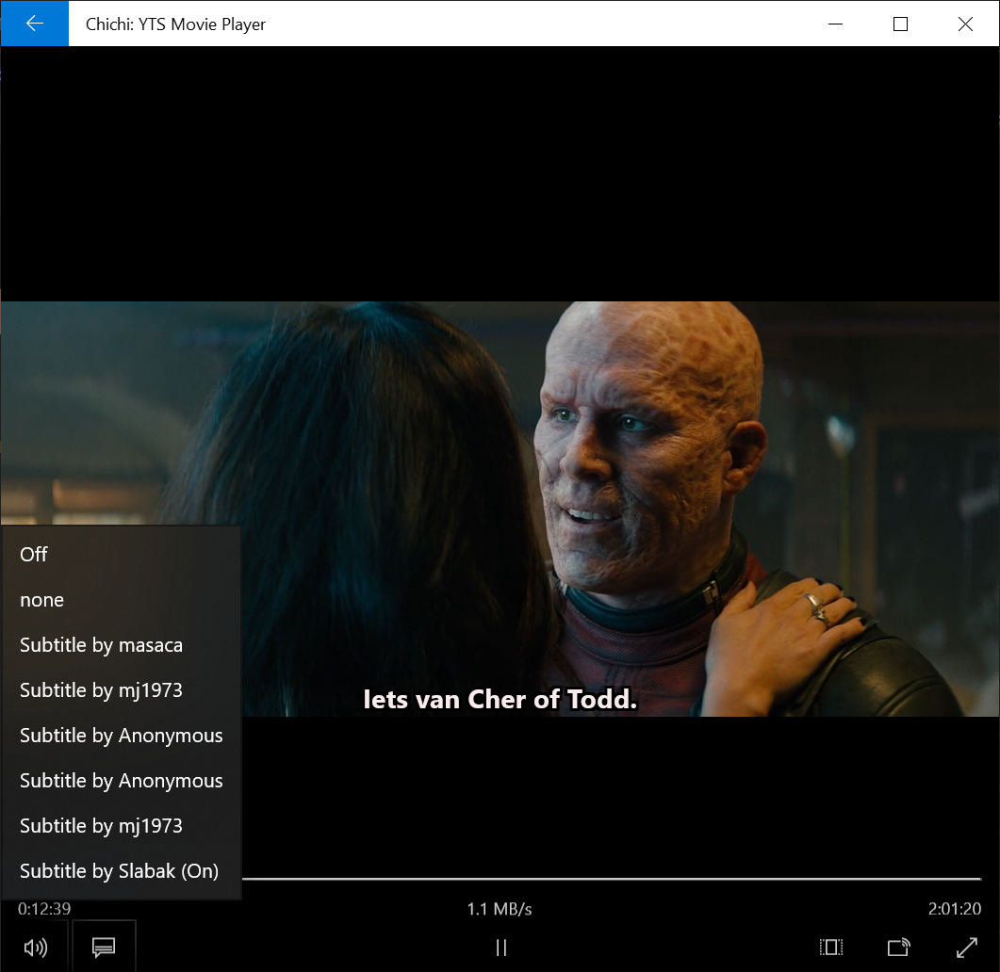Viewport: 1000px width, 972px height.
Task: Select the 'none' subtitle option
Action: (x=122, y=600)
